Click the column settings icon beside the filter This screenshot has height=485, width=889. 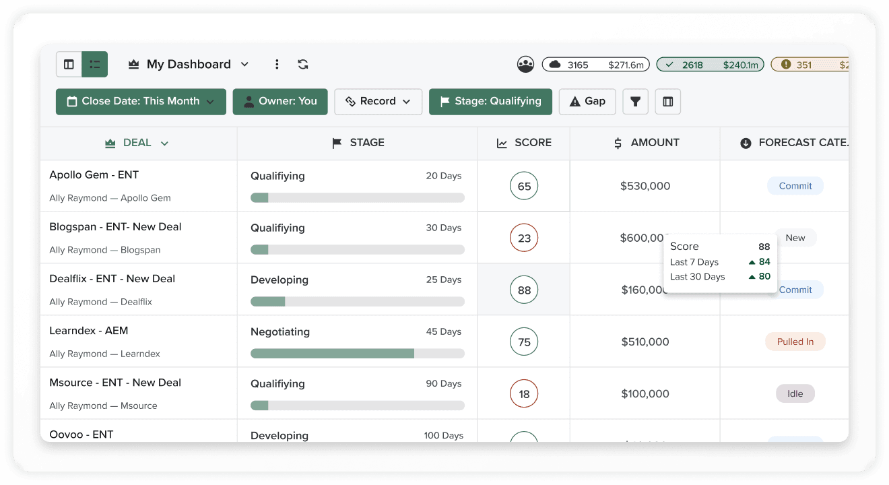pos(667,101)
